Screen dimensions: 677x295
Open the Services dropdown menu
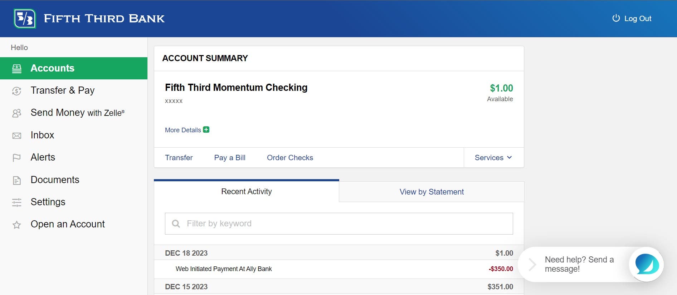(493, 158)
